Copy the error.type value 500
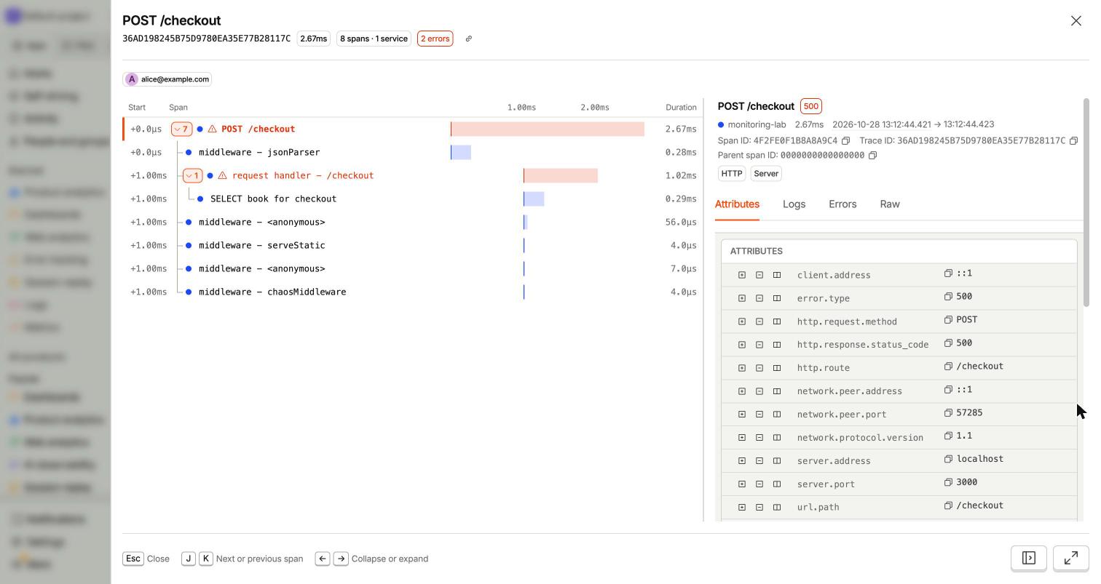1101x584 pixels. click(x=948, y=296)
